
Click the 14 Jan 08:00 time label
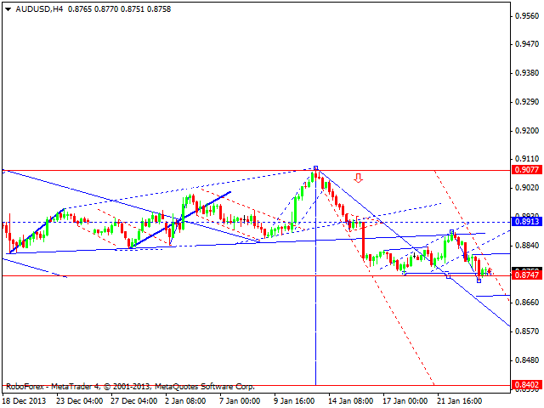pos(351,399)
